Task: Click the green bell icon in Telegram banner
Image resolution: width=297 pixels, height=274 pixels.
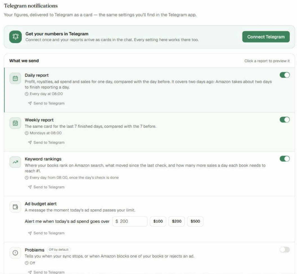Action: 15,37
